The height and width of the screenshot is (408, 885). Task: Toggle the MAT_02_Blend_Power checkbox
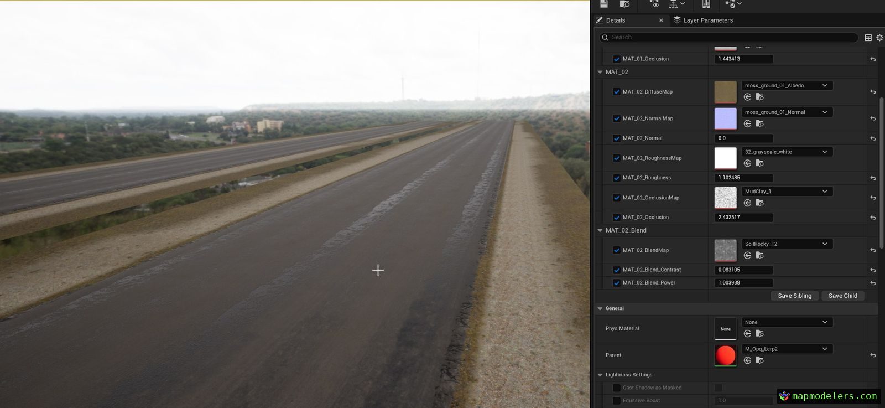[x=617, y=283]
